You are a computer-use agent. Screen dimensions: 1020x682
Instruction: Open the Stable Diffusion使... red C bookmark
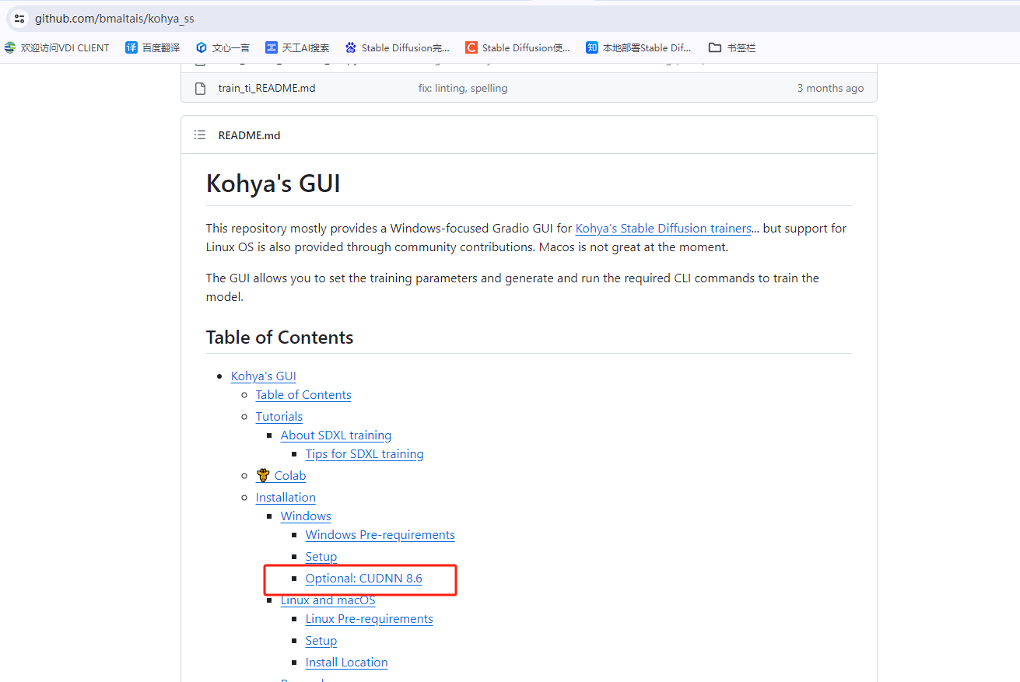click(x=517, y=47)
